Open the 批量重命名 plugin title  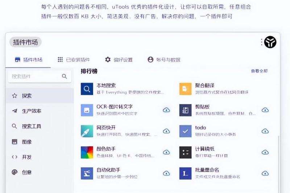[207, 170]
